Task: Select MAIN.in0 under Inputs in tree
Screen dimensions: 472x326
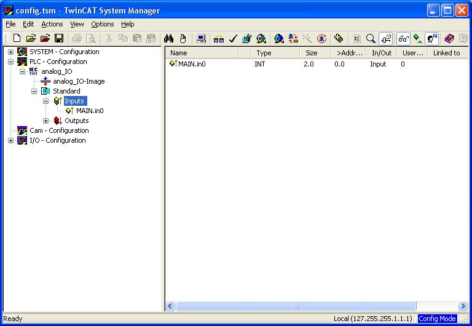Action: [x=90, y=111]
